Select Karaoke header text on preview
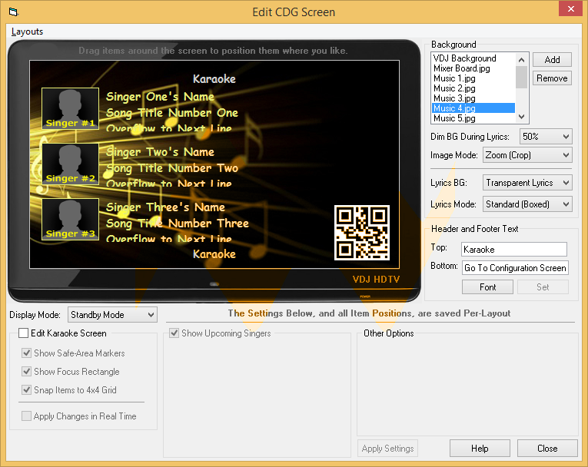588x467 pixels. (214, 78)
